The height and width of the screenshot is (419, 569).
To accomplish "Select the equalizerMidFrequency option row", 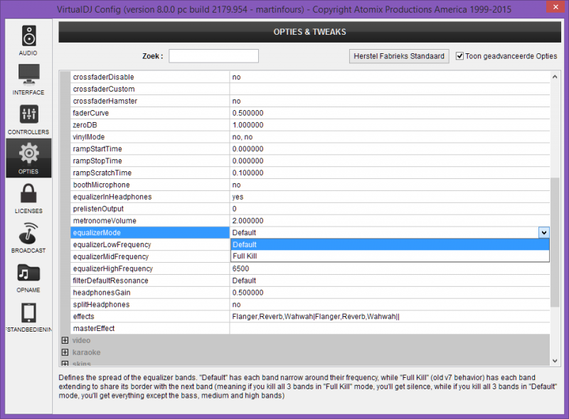I will click(150, 256).
